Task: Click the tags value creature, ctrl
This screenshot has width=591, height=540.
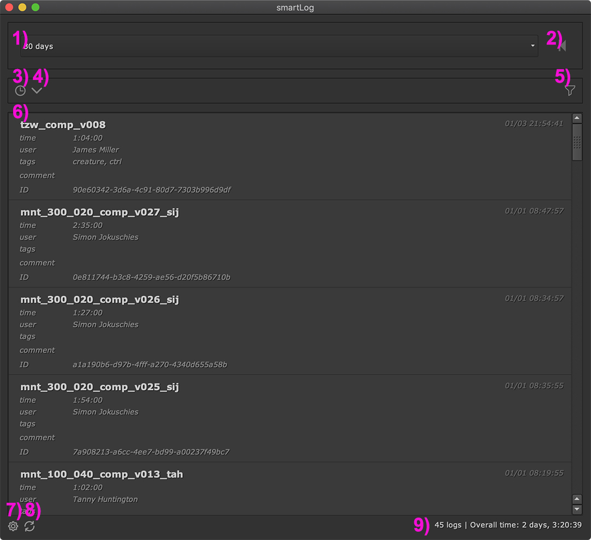Action: click(x=97, y=162)
